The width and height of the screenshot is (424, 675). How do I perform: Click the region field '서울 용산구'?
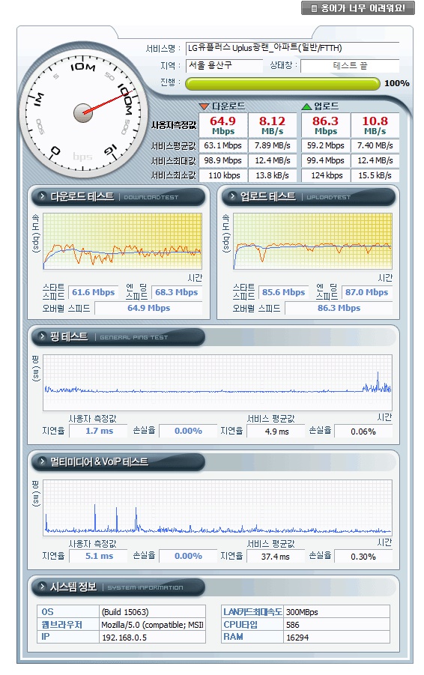pos(224,66)
